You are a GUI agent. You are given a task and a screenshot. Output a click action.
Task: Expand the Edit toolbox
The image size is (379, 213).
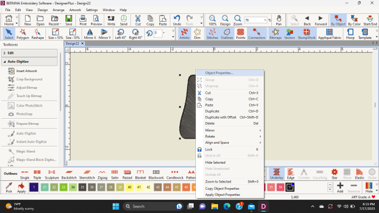click(x=30, y=53)
